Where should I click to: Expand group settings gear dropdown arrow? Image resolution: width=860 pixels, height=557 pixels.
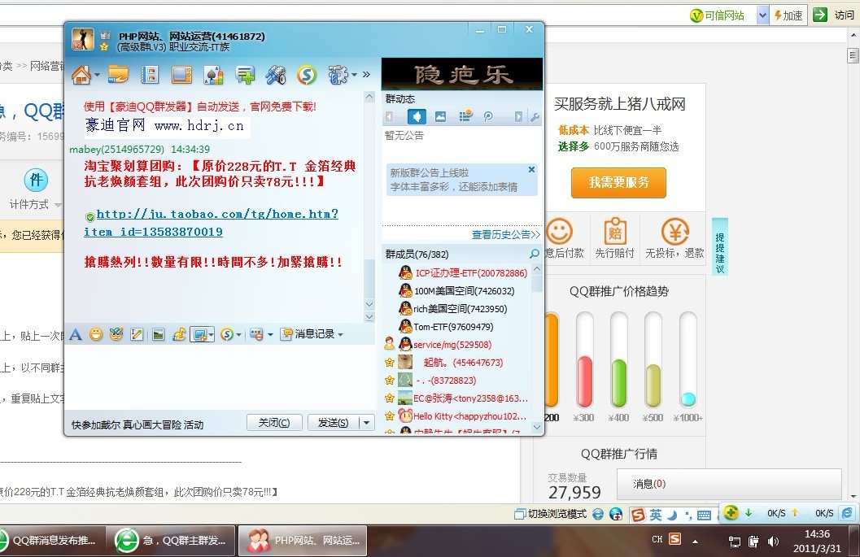[x=354, y=75]
